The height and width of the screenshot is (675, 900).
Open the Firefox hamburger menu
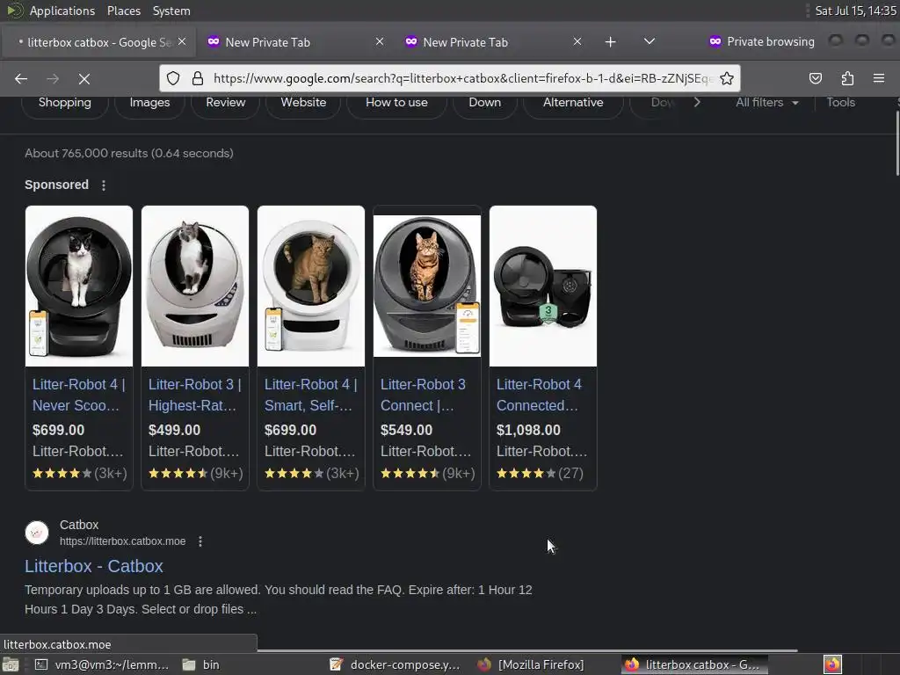click(879, 78)
